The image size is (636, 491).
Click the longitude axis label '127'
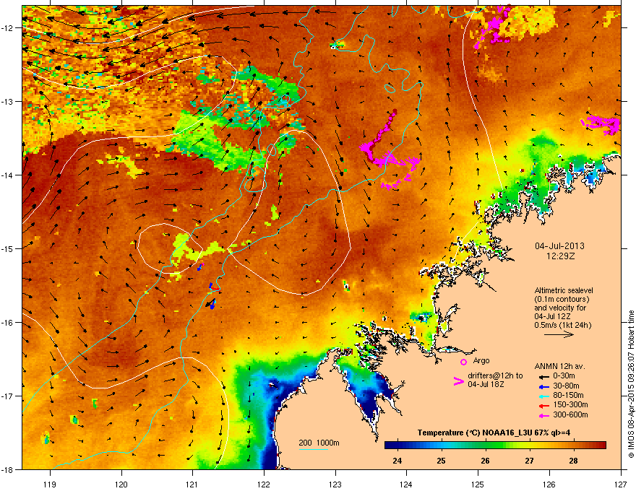coord(621,484)
